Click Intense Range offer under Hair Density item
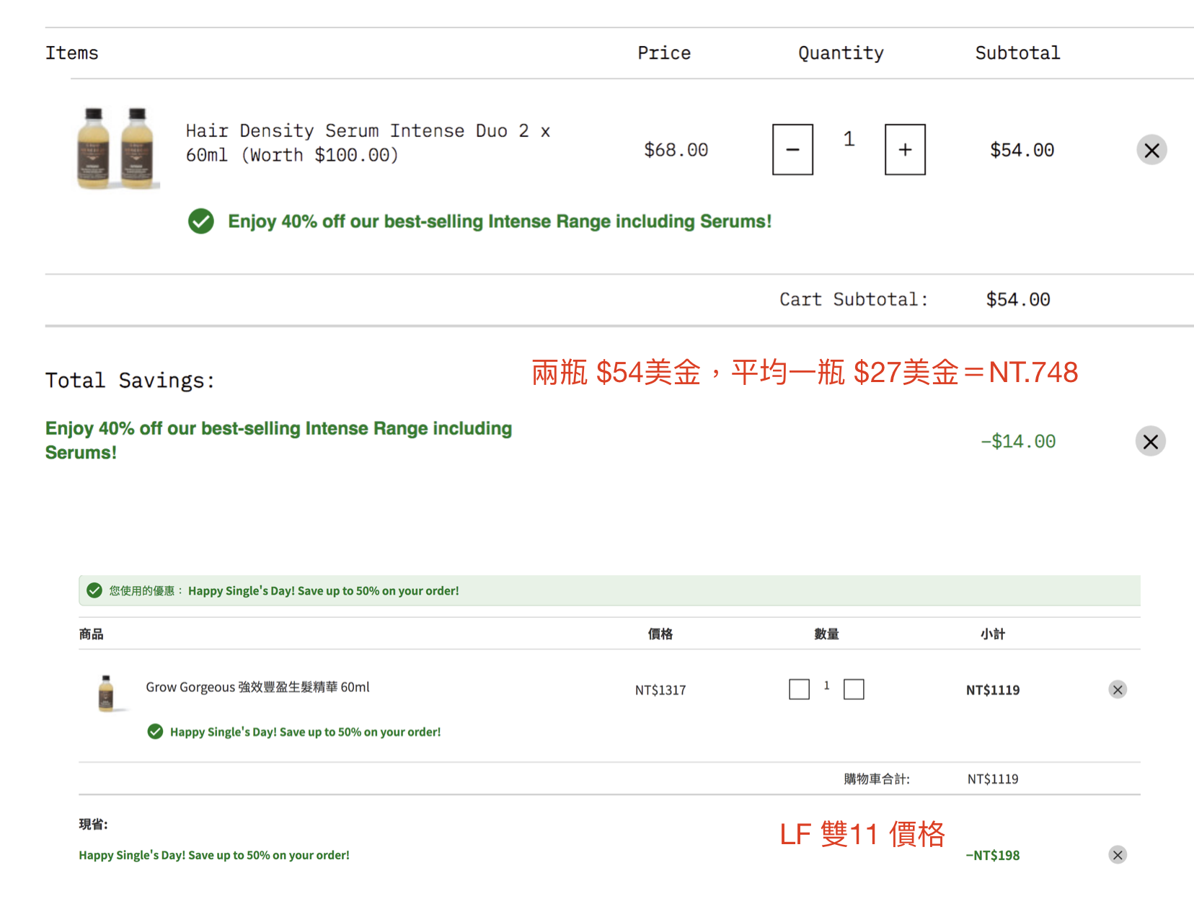1194x904 pixels. point(500,221)
